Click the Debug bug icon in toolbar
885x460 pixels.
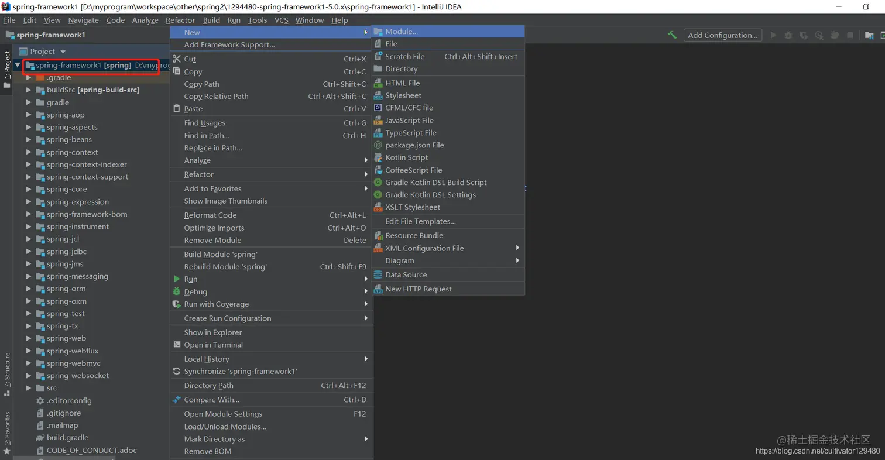788,35
